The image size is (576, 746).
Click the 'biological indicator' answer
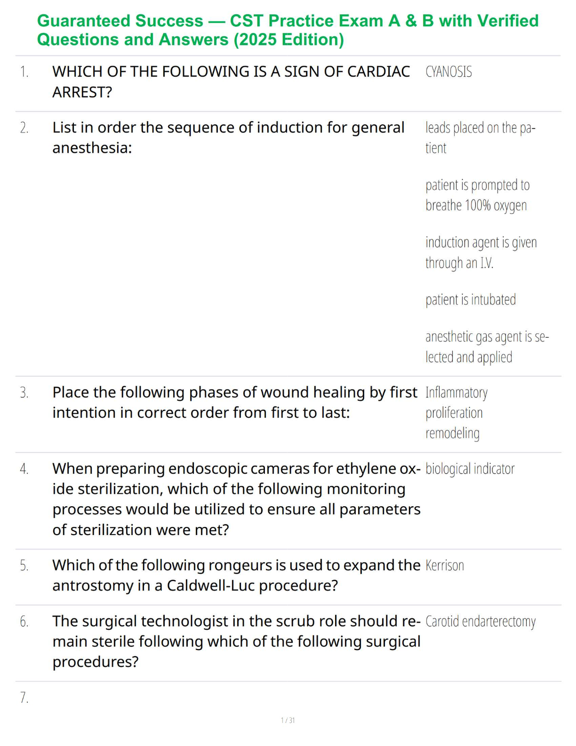(469, 469)
